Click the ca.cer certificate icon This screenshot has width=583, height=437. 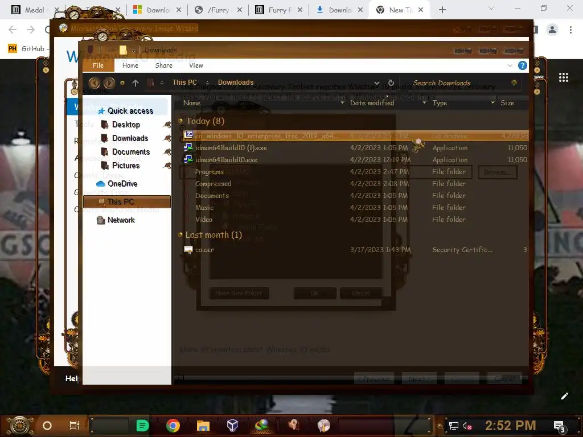[x=188, y=249]
